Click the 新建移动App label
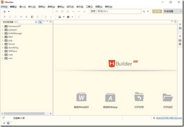 click(x=110, y=107)
